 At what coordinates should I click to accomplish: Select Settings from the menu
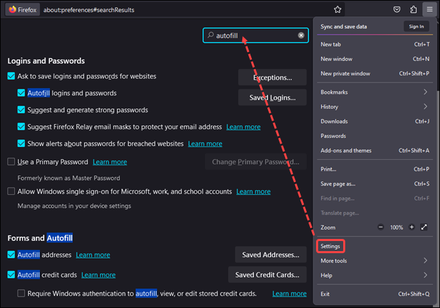330,246
